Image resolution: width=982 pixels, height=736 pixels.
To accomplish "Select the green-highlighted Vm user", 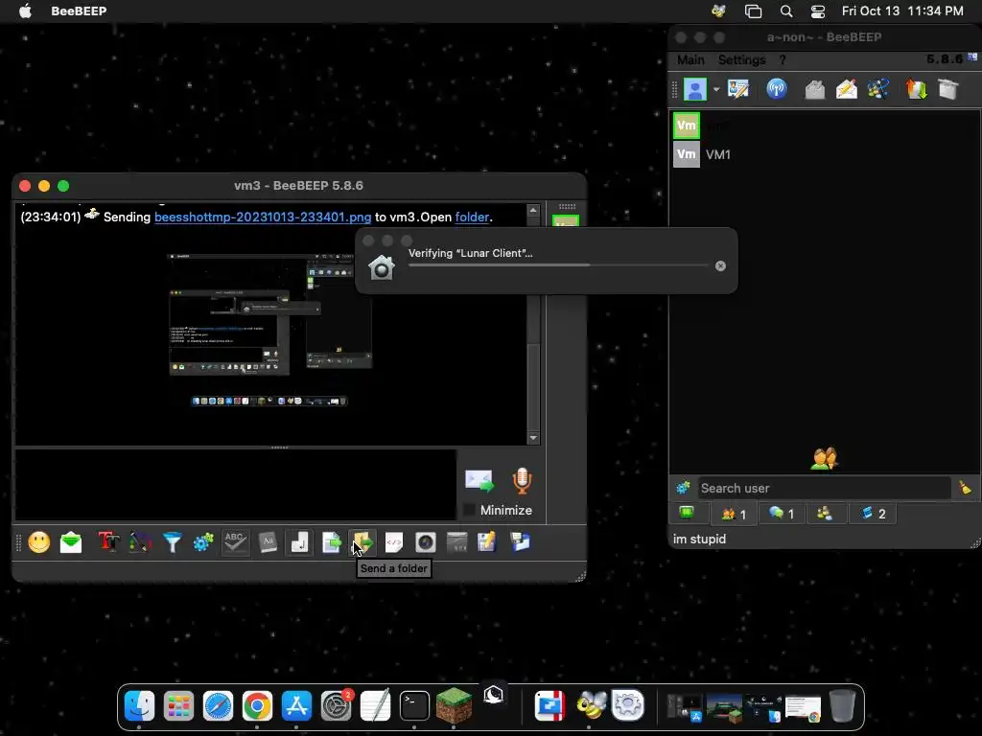I will [x=687, y=126].
